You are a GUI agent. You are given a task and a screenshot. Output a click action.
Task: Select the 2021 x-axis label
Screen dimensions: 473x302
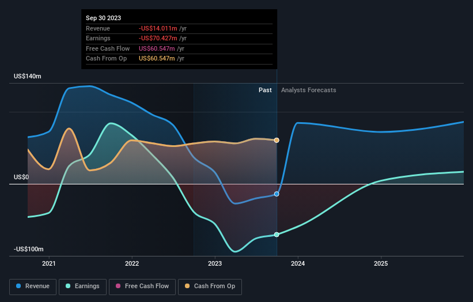[x=49, y=263]
